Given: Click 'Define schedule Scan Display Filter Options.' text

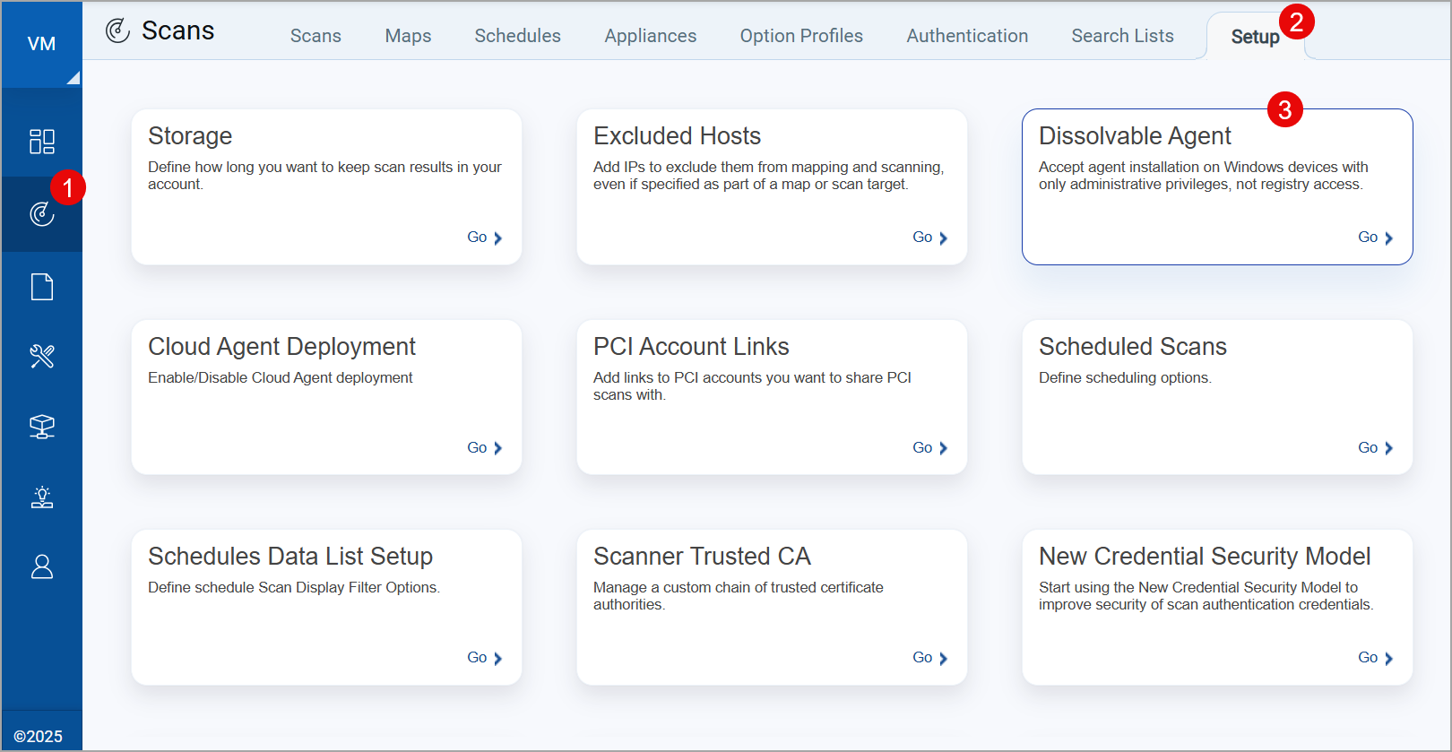Looking at the screenshot, I should click(294, 588).
